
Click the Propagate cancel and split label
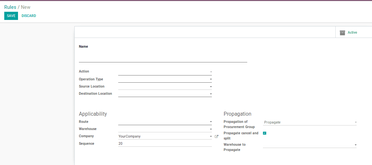point(241,136)
